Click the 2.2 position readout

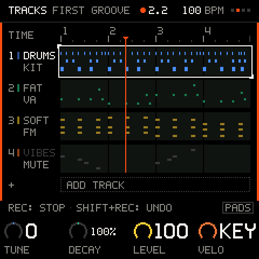pos(158,10)
